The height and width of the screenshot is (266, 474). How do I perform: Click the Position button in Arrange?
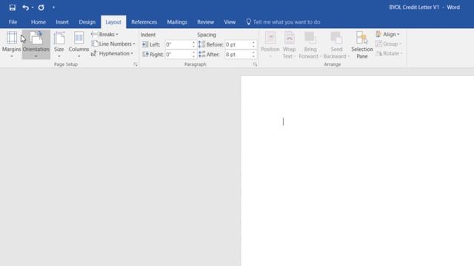point(270,44)
